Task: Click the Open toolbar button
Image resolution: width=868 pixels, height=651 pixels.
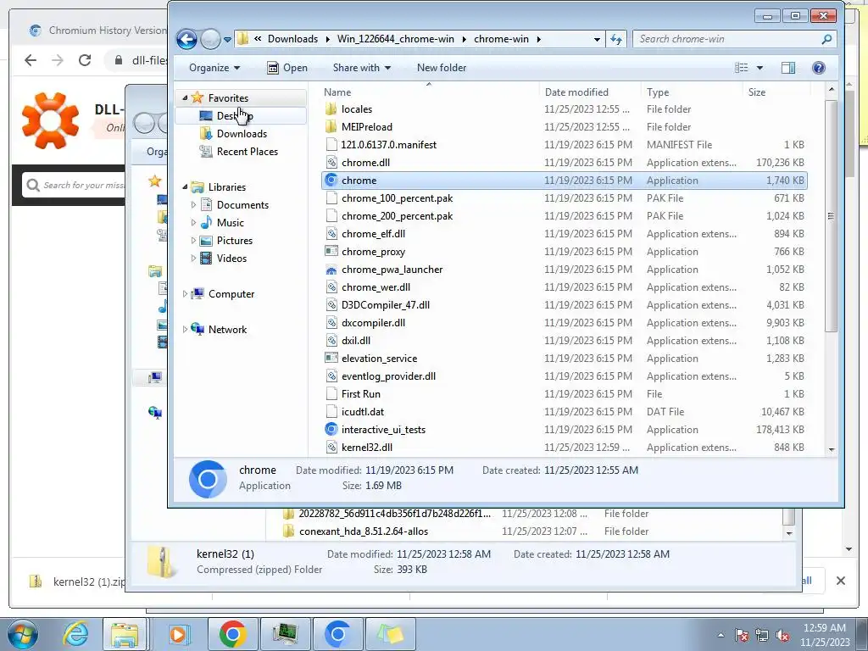Action: click(x=287, y=68)
